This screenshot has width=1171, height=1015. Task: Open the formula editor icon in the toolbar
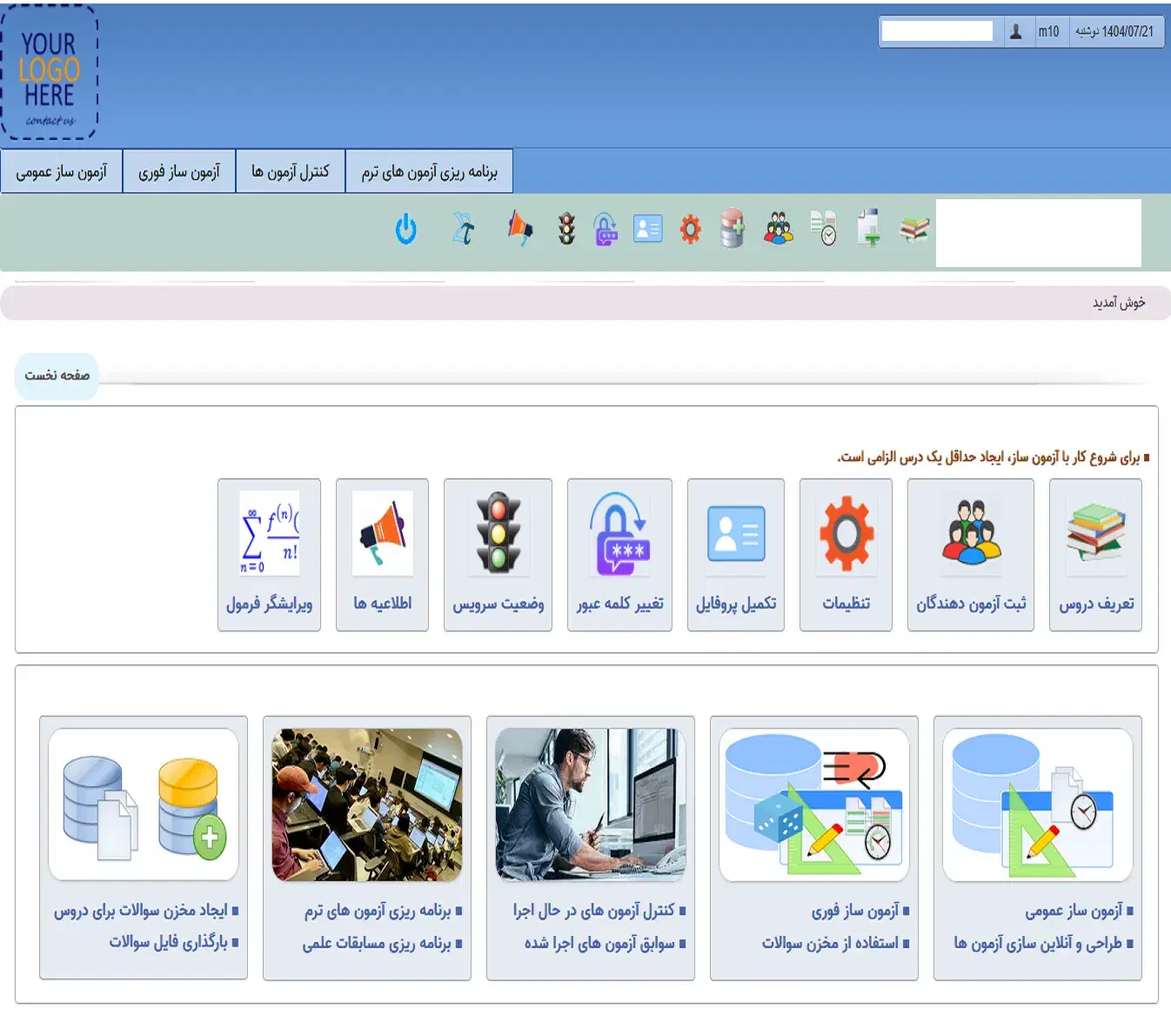[x=464, y=229]
